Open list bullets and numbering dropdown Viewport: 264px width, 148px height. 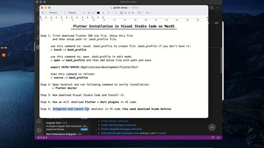[x=148, y=13]
